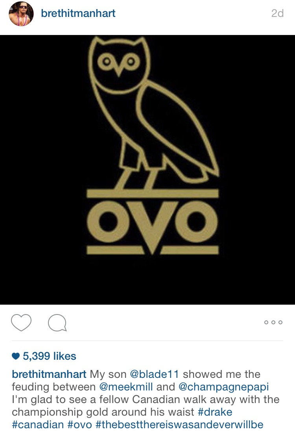Open the three-dot more options menu
This screenshot has height=431, width=295.
click(x=273, y=322)
